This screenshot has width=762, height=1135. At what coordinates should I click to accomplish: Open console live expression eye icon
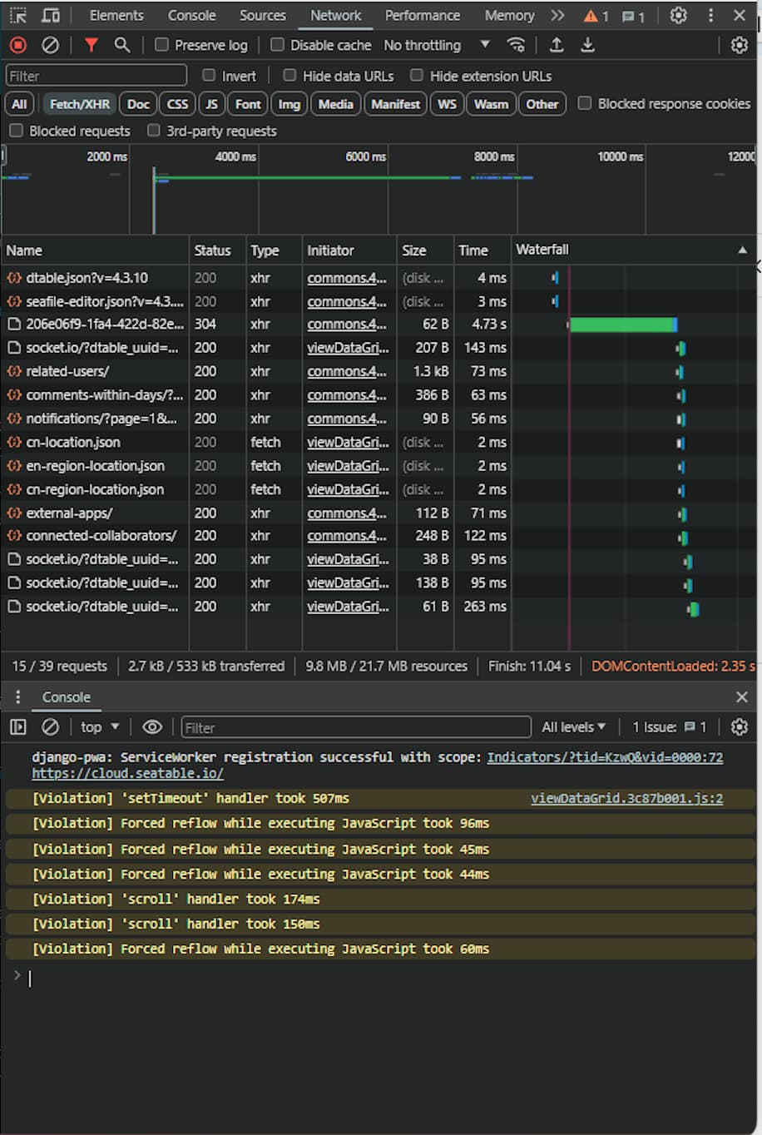152,727
